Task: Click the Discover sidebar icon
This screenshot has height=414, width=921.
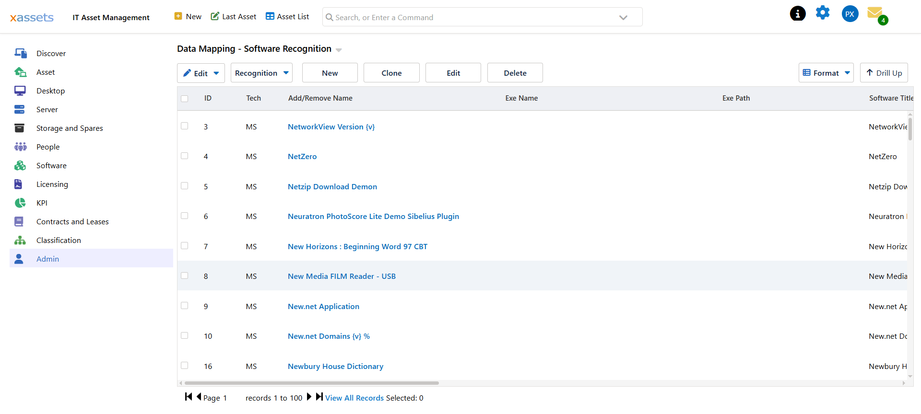Action: click(x=20, y=53)
